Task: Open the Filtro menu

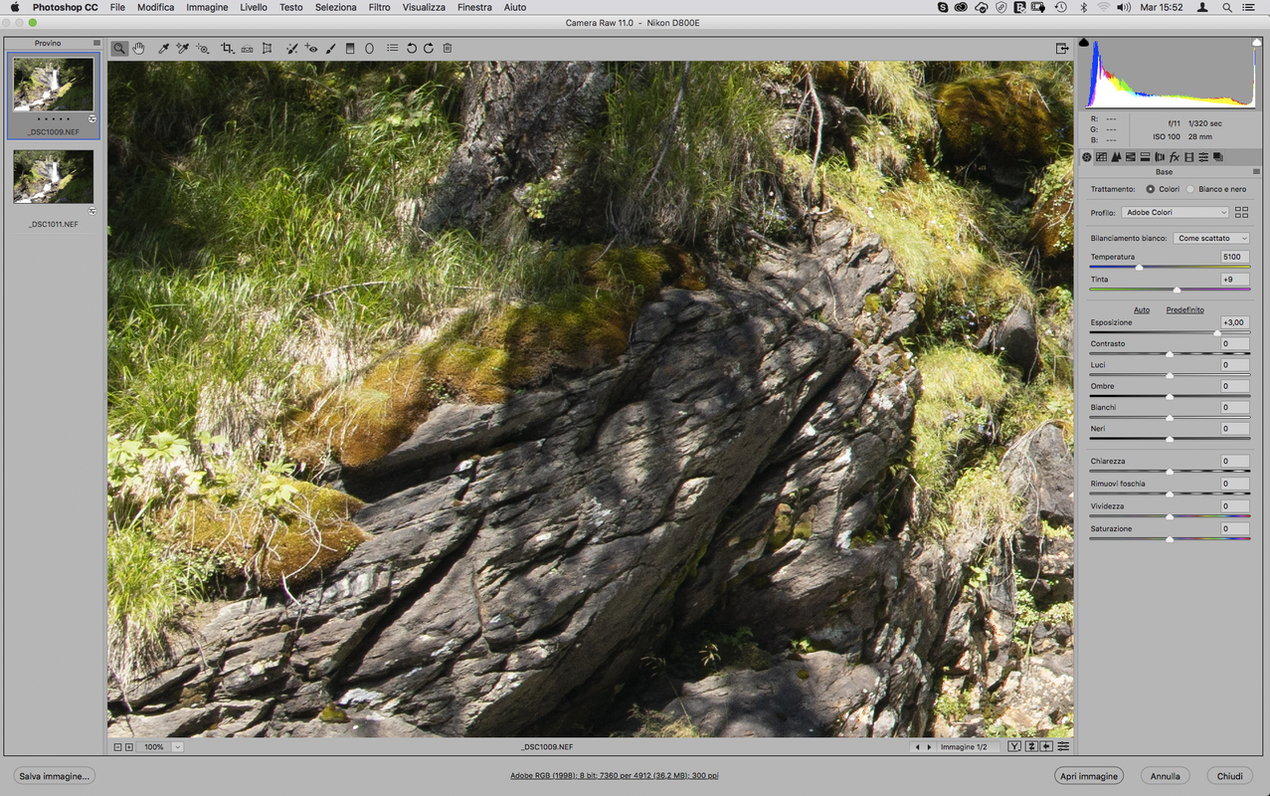Action: click(379, 7)
